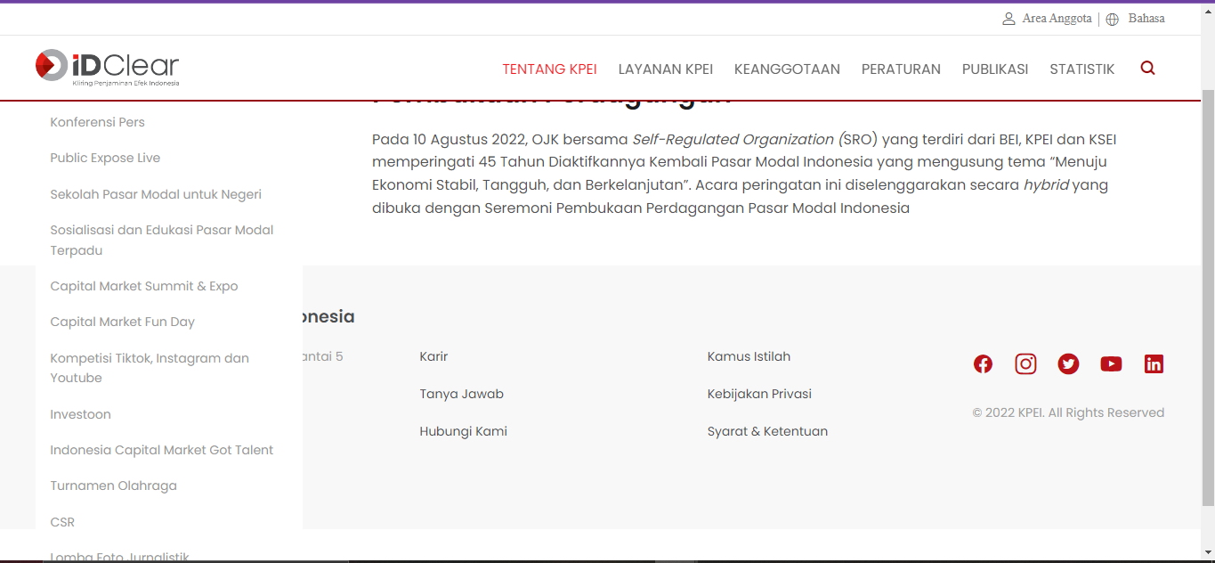This screenshot has width=1215, height=563.
Task: Expand the PERATURAN menu
Action: [901, 69]
